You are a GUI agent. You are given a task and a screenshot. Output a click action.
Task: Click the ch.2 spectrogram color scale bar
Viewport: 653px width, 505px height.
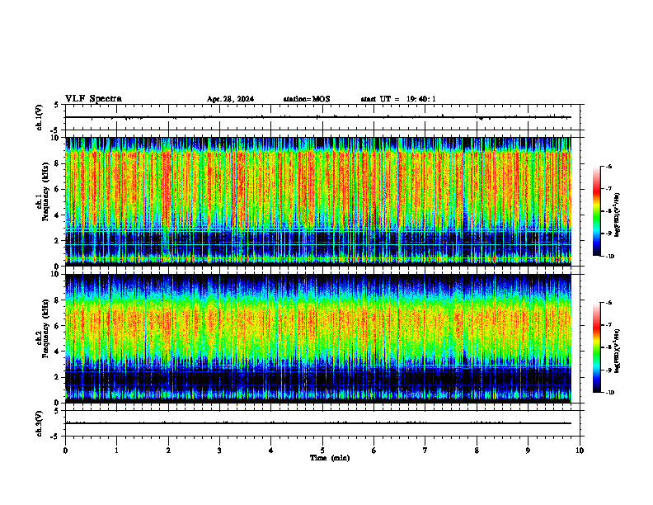coord(596,347)
